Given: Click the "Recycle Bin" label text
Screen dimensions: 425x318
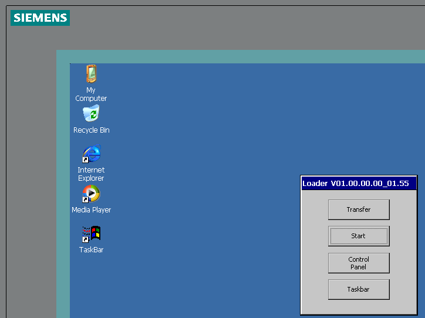Looking at the screenshot, I should (x=92, y=130).
